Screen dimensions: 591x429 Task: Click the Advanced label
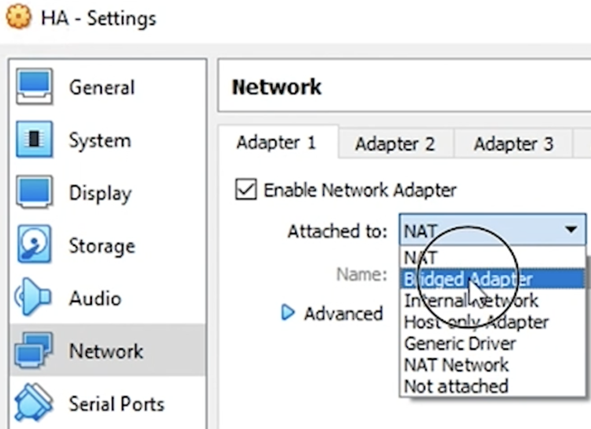(343, 314)
